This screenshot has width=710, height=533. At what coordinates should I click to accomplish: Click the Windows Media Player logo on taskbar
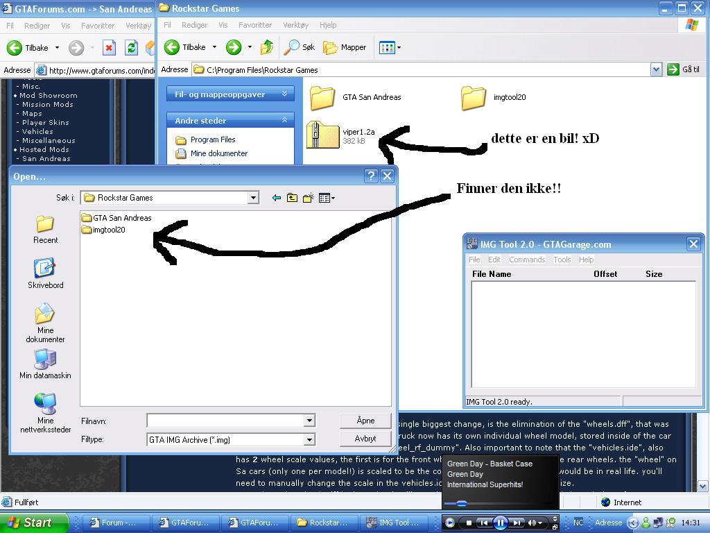[449, 523]
